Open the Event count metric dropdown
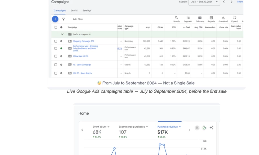 click(101, 127)
